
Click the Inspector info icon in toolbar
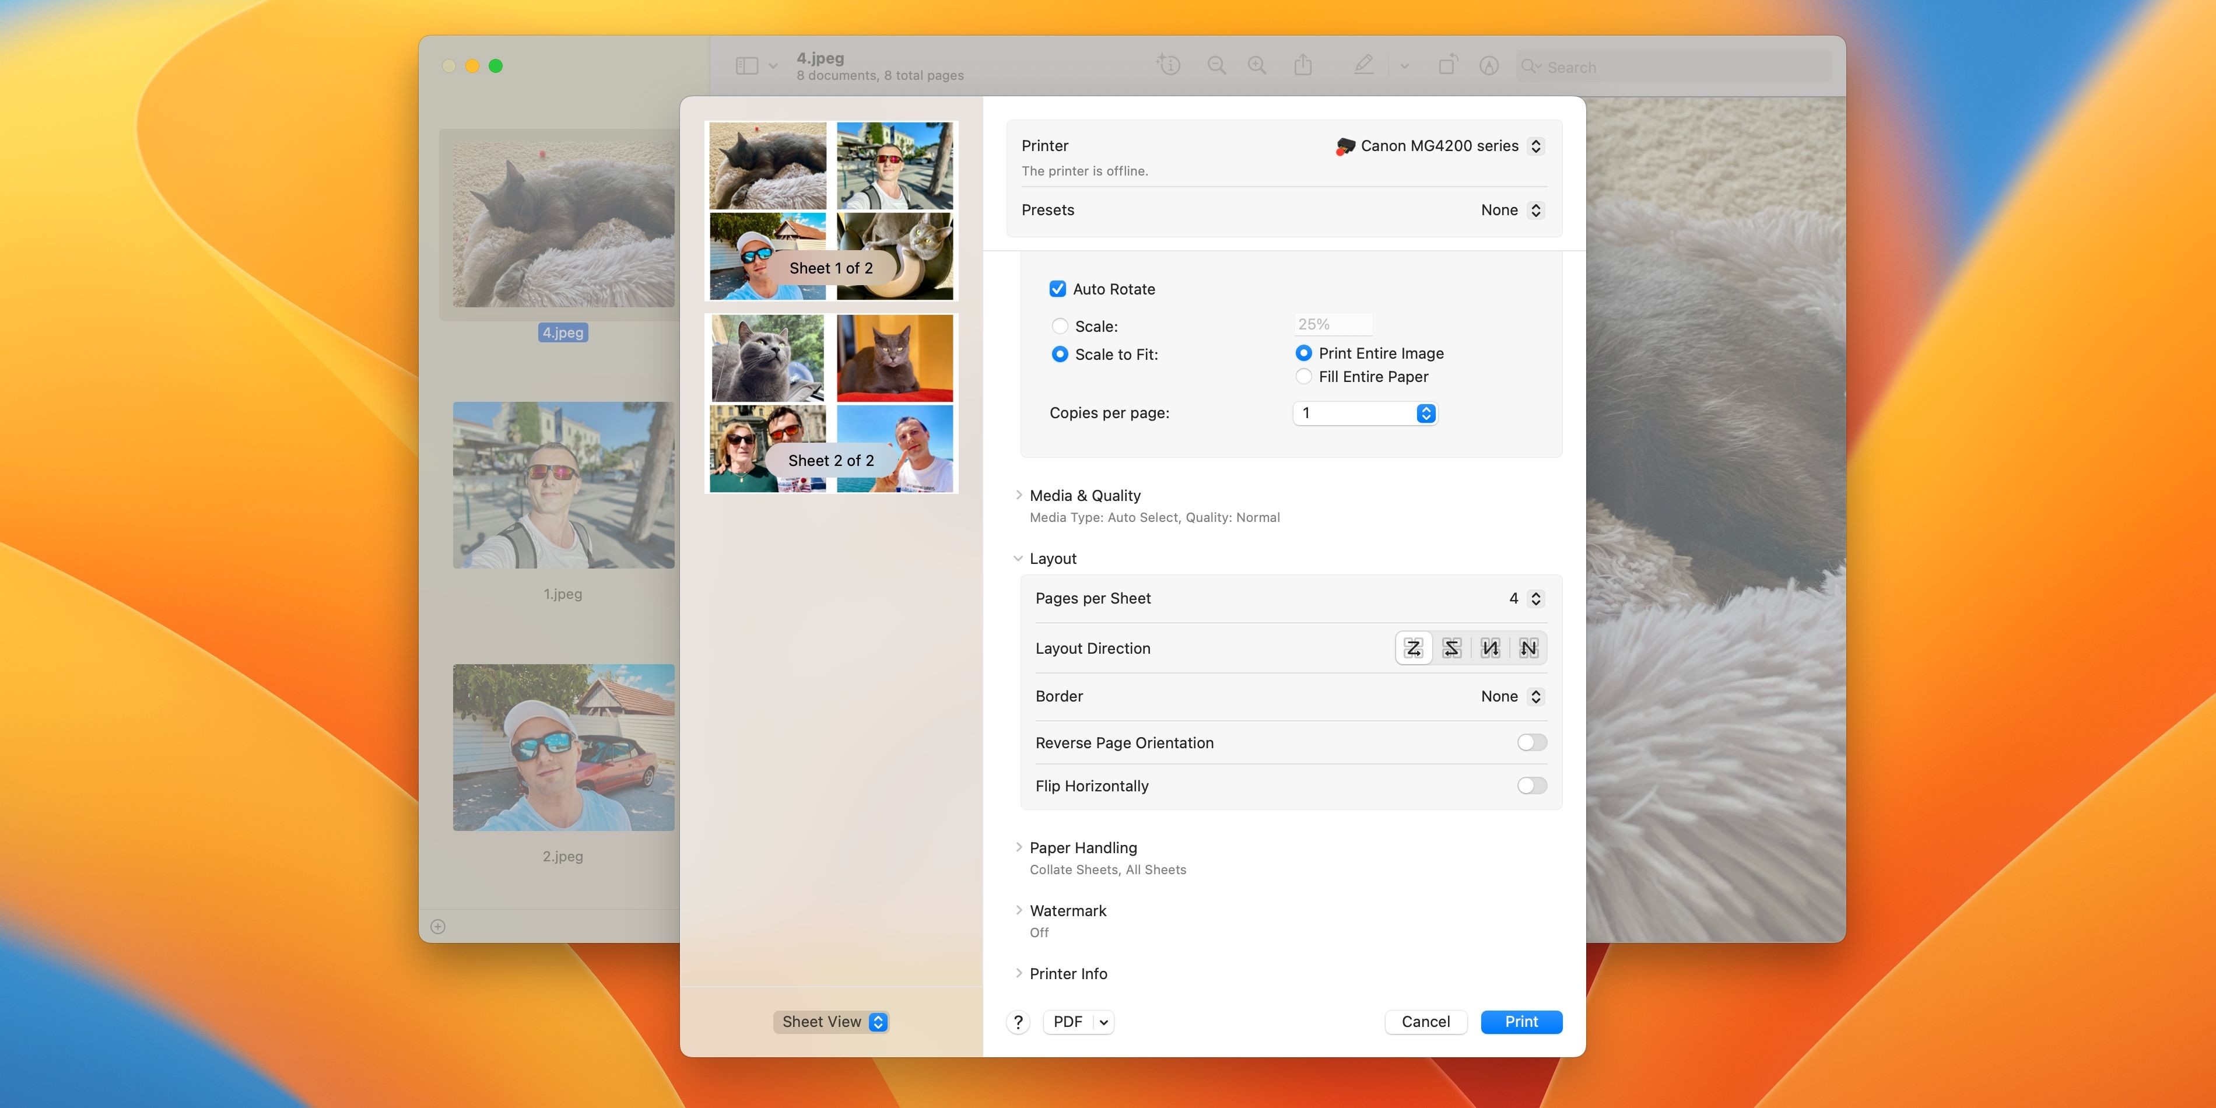(x=1168, y=65)
